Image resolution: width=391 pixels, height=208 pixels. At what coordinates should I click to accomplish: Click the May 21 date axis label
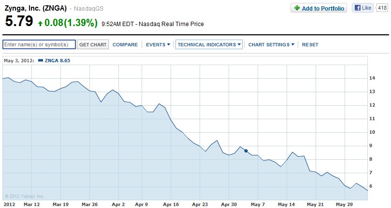click(x=315, y=204)
